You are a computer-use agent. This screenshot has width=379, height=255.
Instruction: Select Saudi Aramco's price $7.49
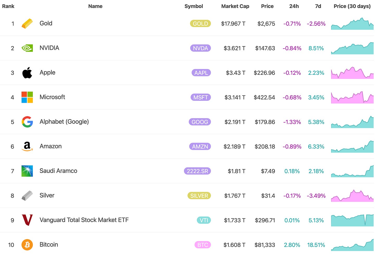click(x=268, y=171)
